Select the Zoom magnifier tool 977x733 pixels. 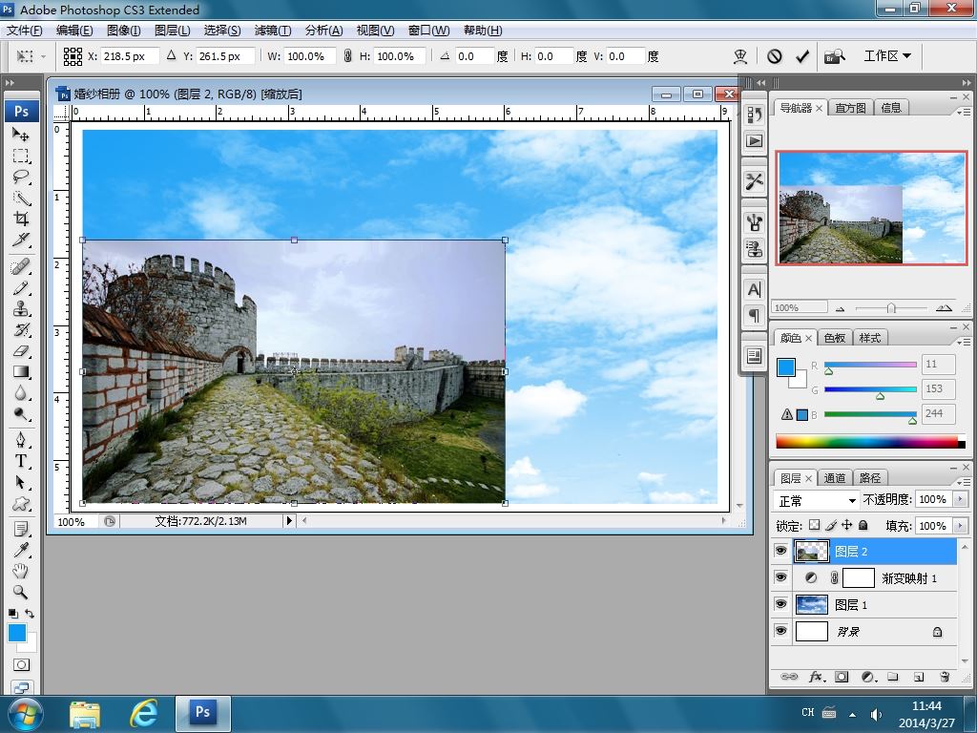(21, 592)
